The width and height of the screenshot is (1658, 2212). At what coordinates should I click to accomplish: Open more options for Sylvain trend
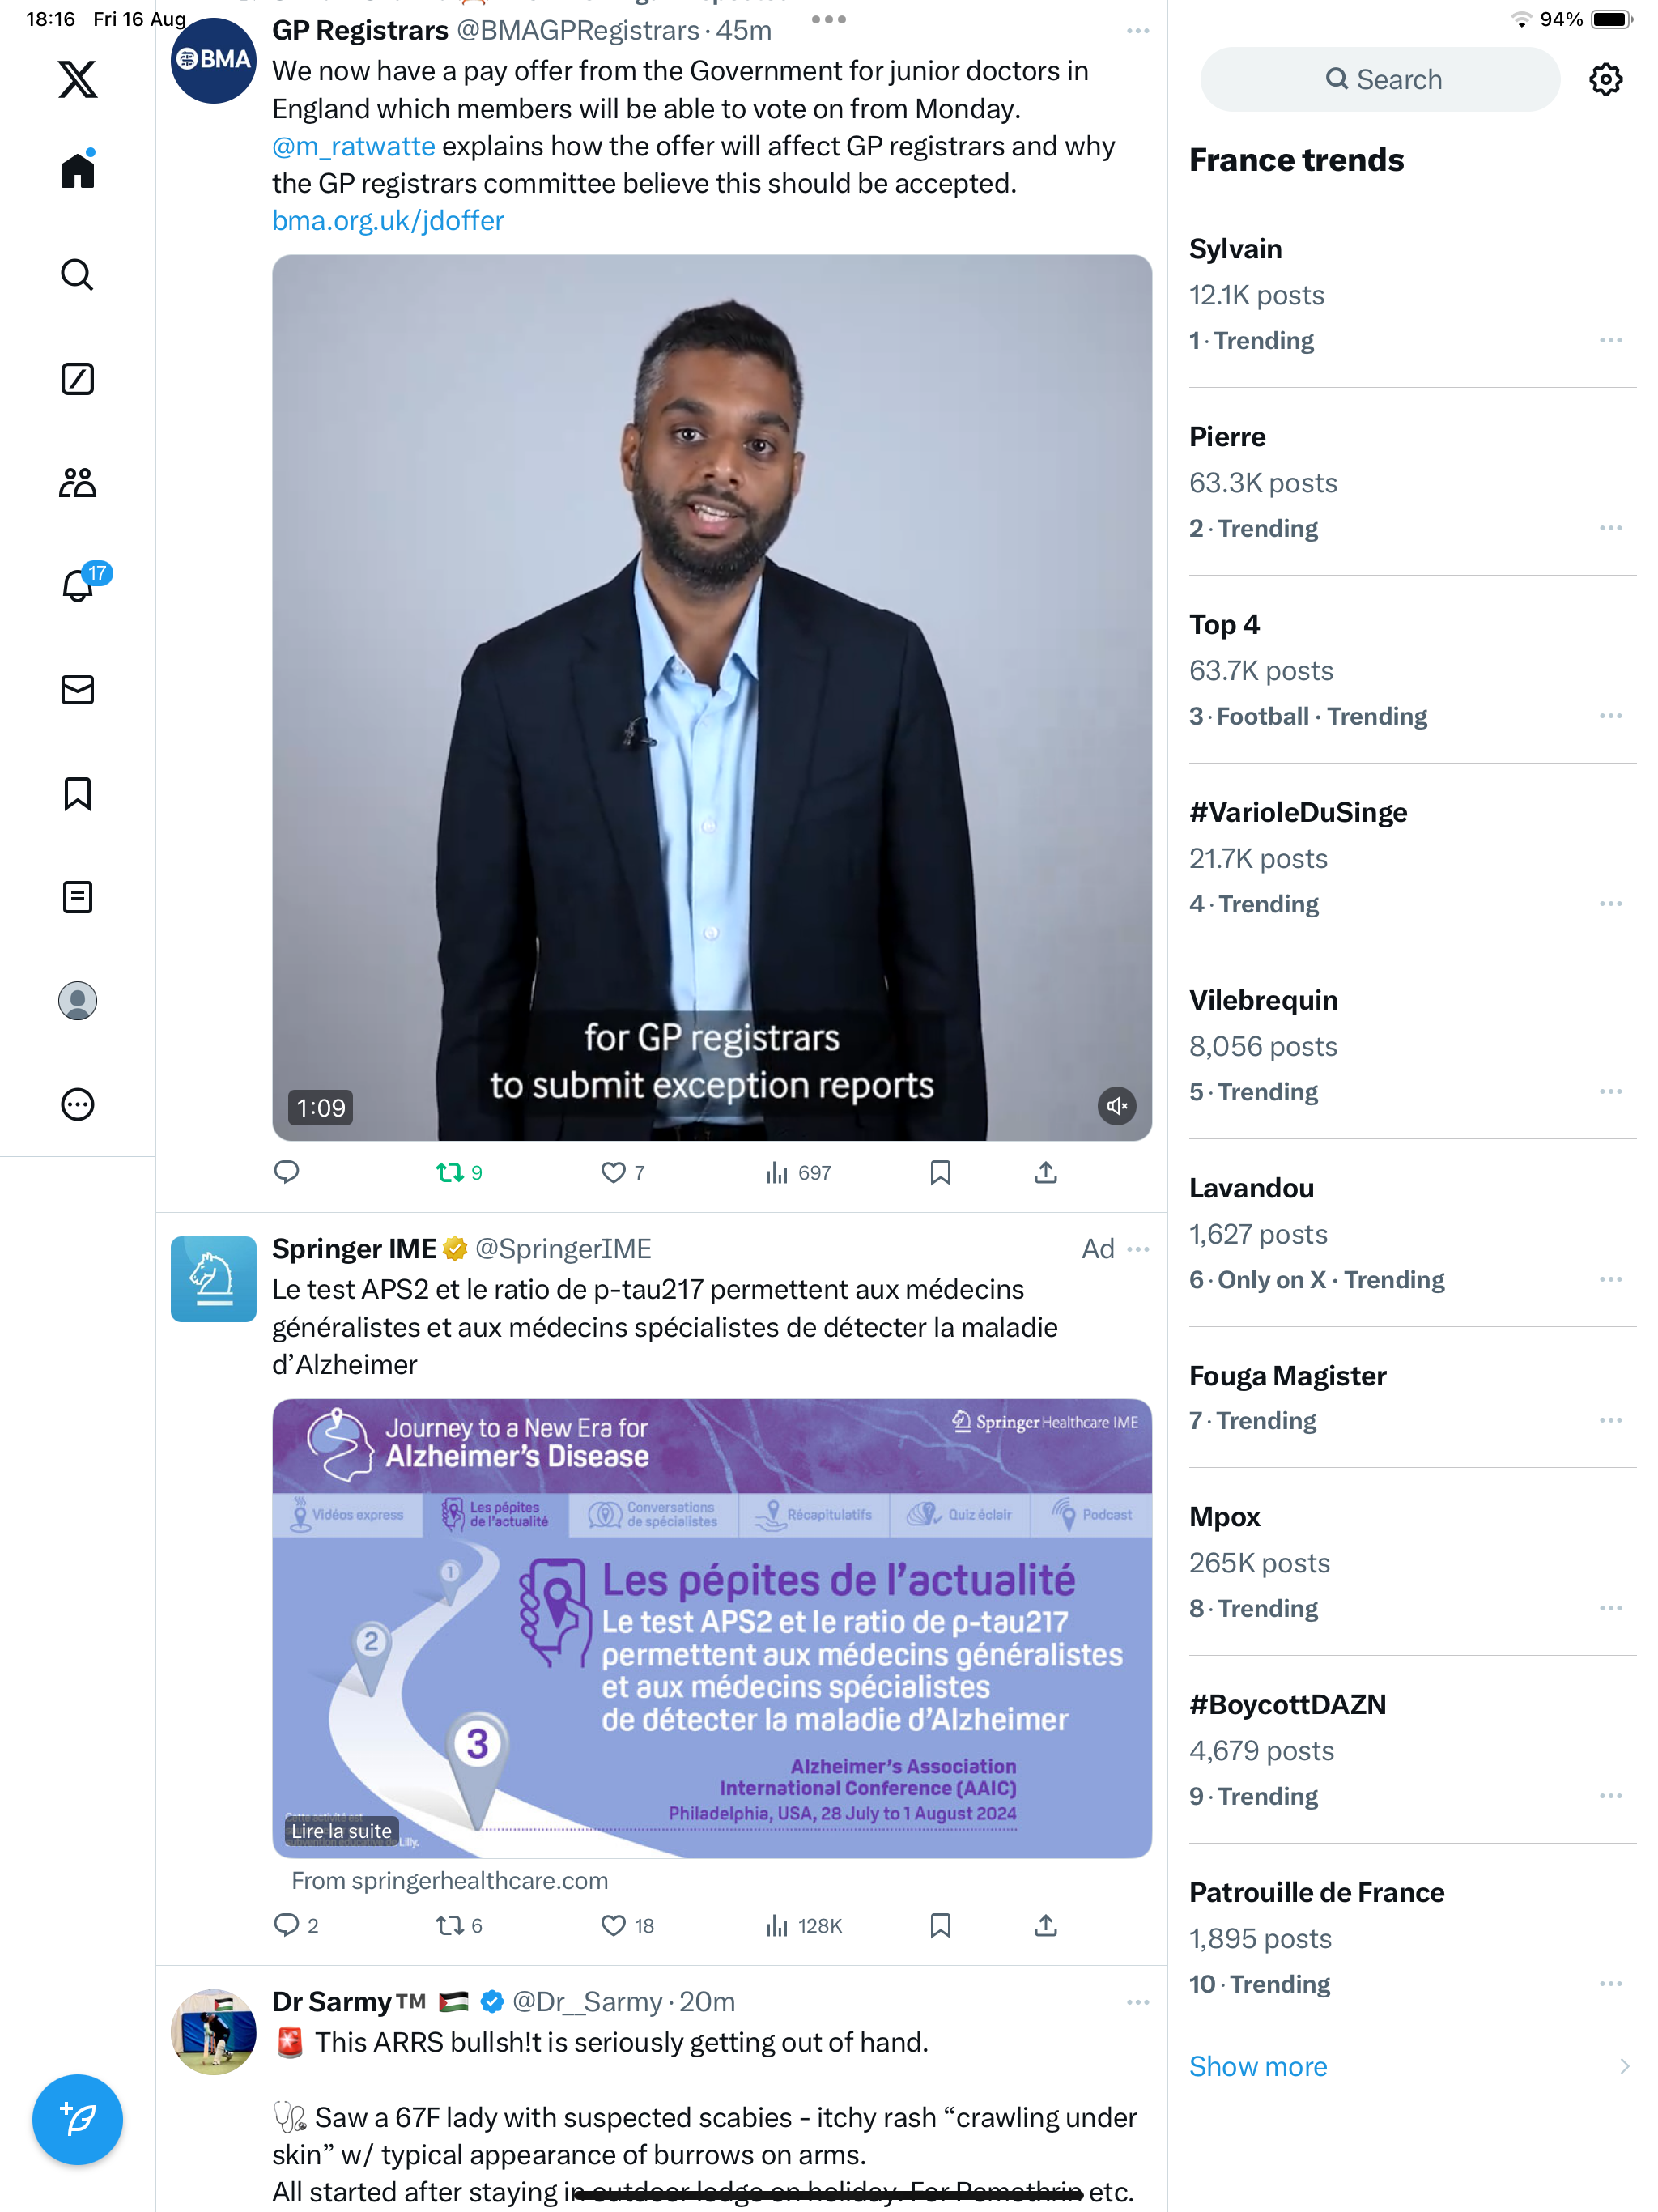pos(1610,340)
